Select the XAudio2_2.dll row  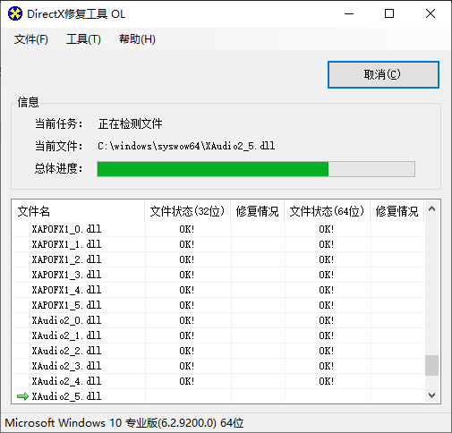[218, 351]
